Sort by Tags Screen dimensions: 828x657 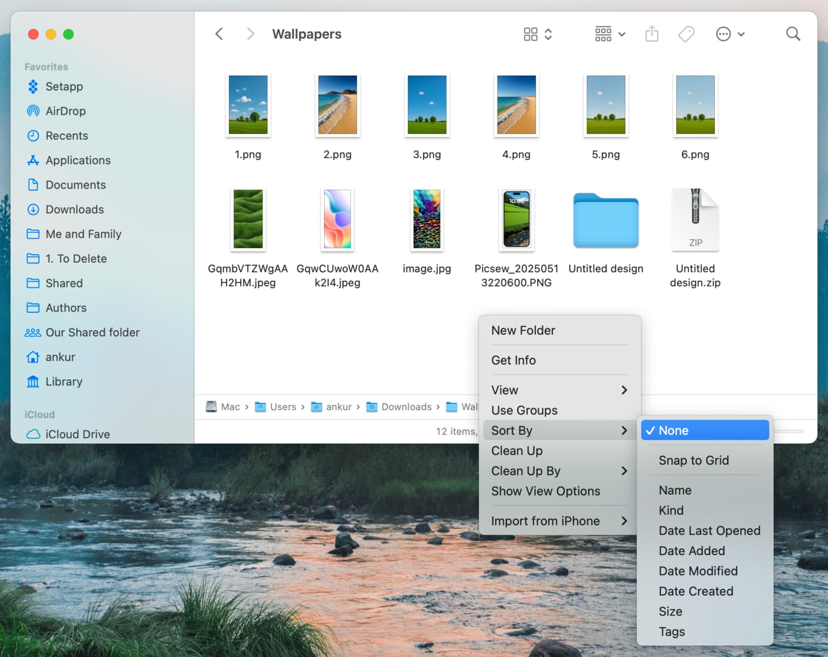click(705, 632)
